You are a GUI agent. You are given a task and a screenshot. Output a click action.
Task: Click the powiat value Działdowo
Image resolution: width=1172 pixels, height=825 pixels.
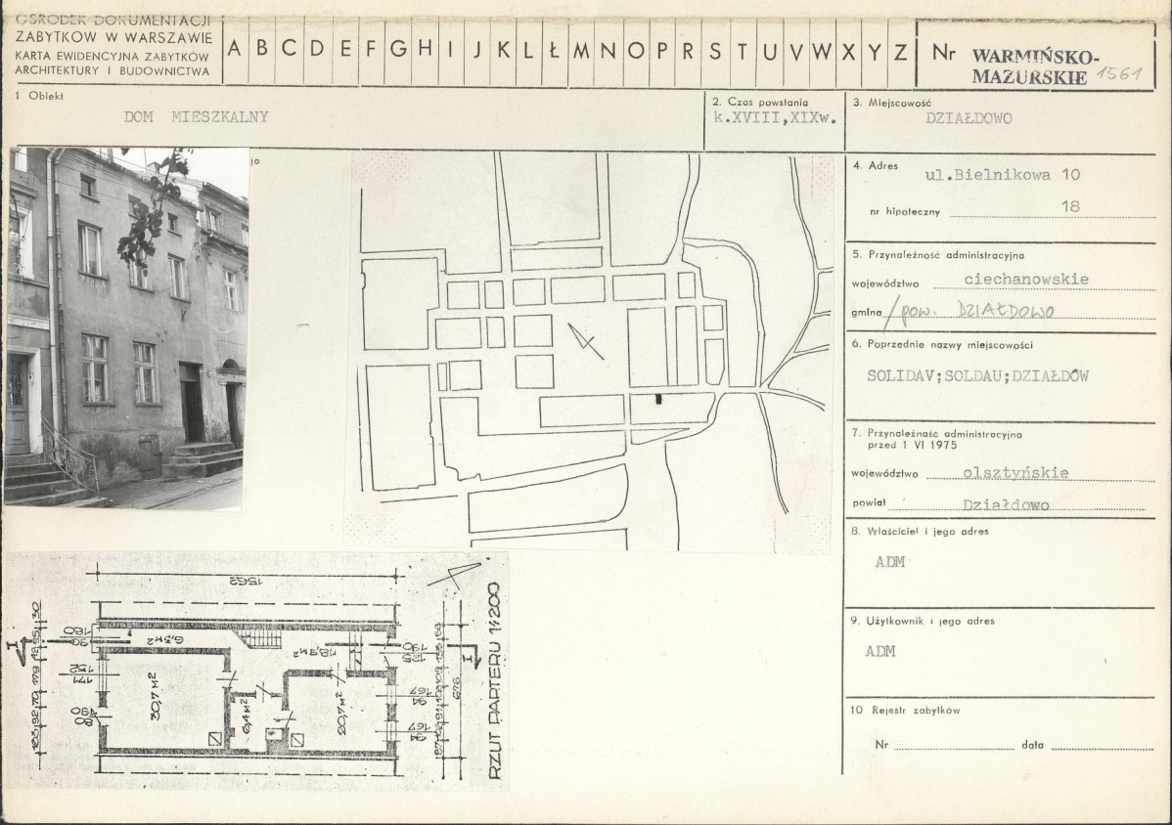(x=1006, y=504)
